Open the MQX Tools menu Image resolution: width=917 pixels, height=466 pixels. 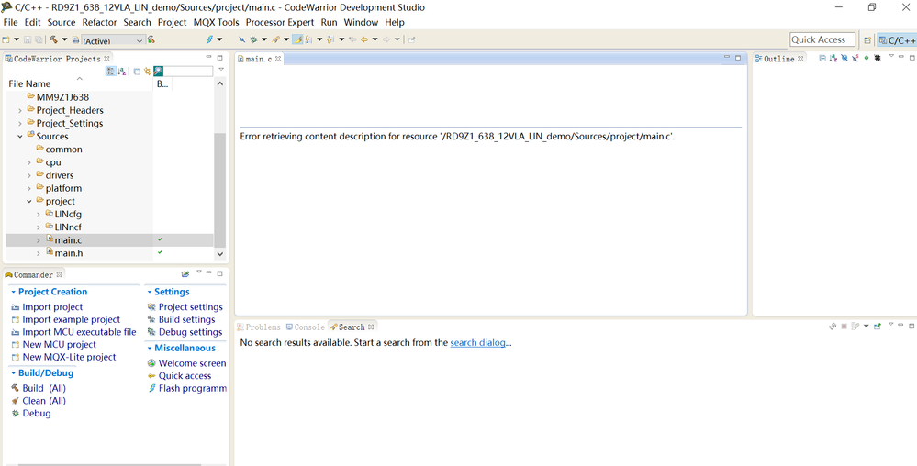point(216,22)
